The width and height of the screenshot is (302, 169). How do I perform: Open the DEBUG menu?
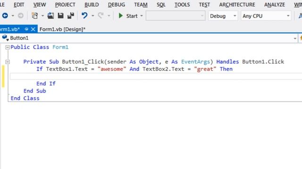coord(117,5)
